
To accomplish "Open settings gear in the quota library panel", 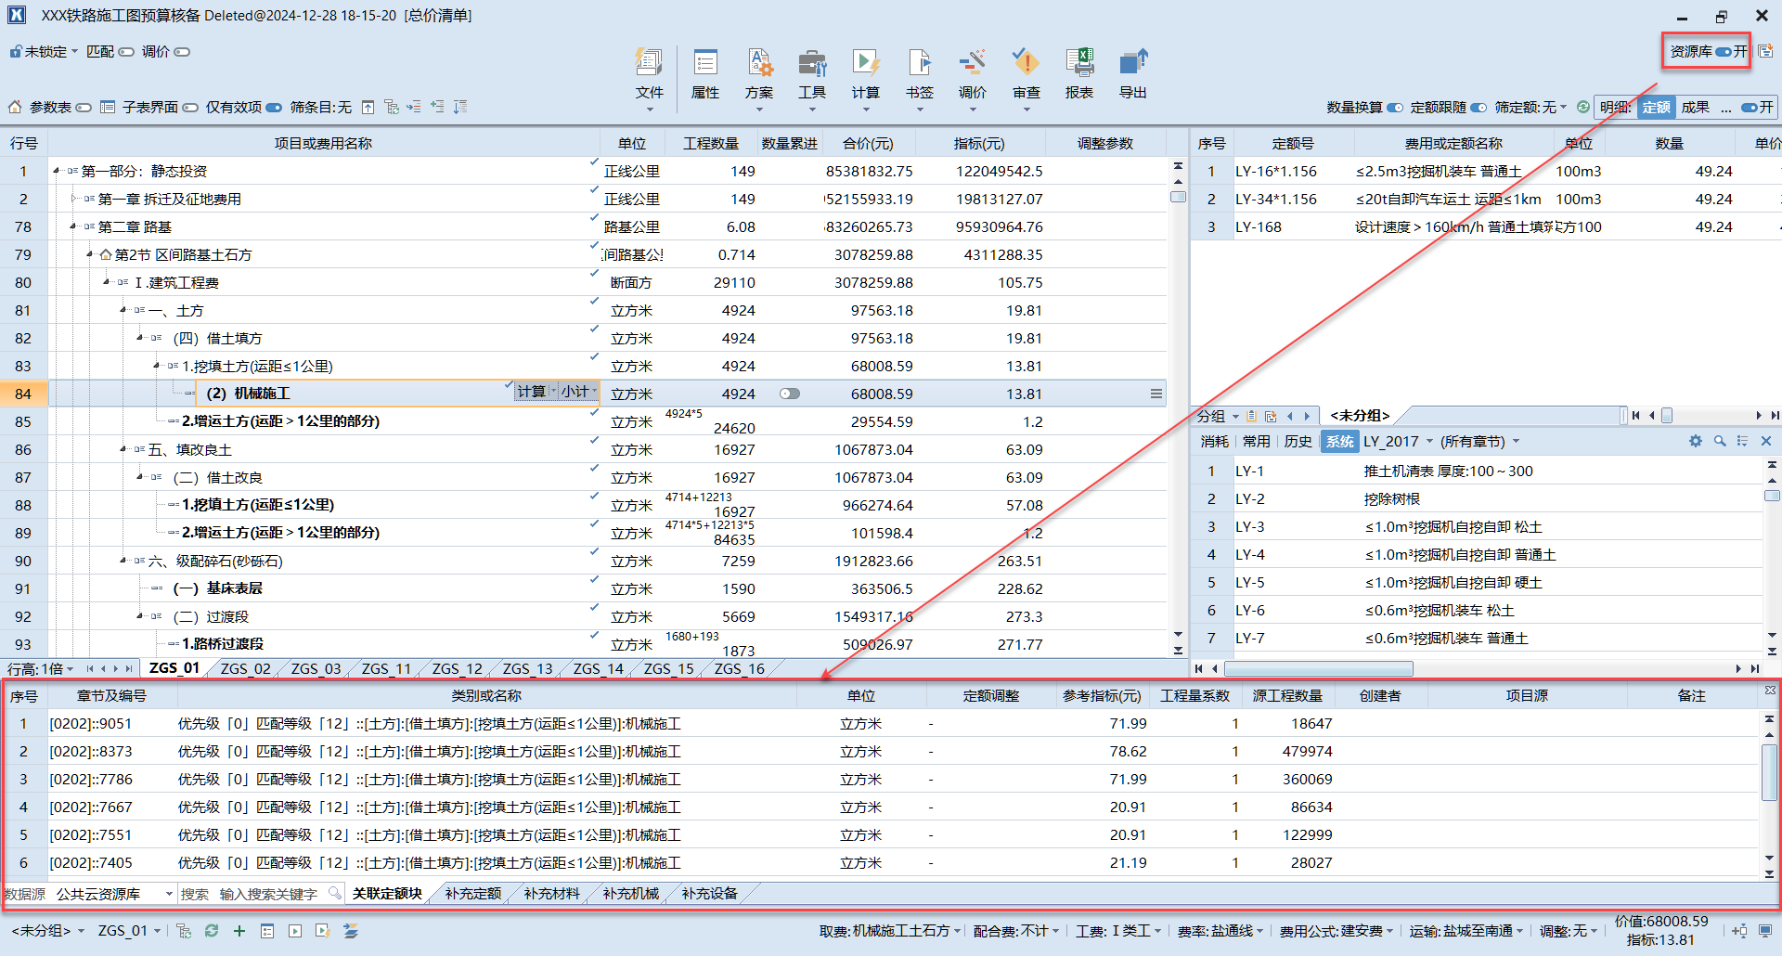I will 1696,441.
